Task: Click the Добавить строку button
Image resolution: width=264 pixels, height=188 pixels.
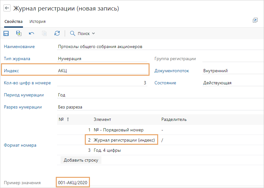Action: (81, 160)
